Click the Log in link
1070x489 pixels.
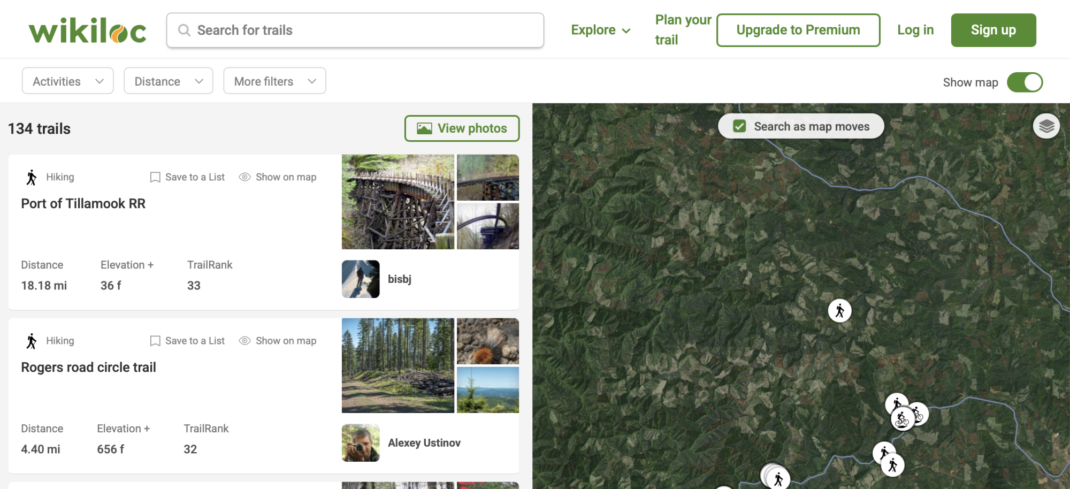(915, 30)
